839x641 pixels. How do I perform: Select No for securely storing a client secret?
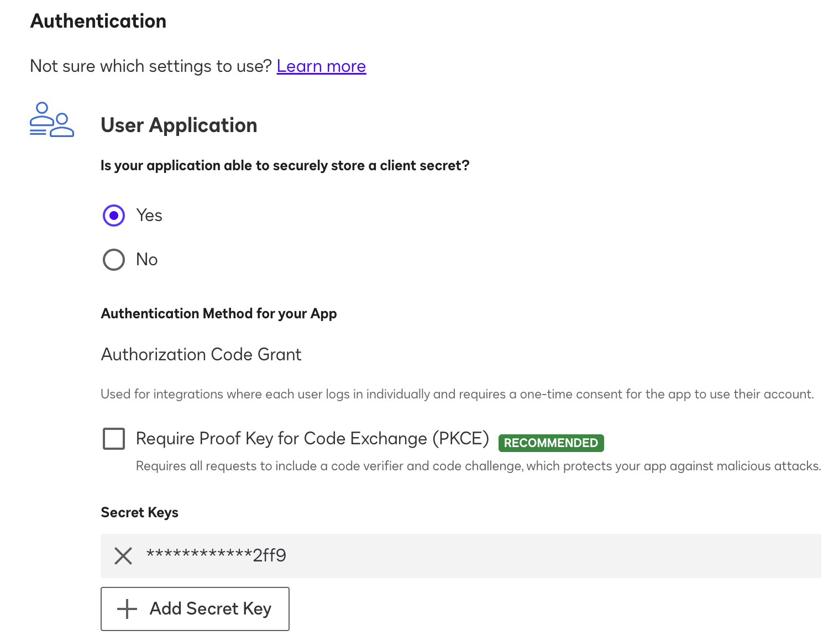tap(113, 260)
